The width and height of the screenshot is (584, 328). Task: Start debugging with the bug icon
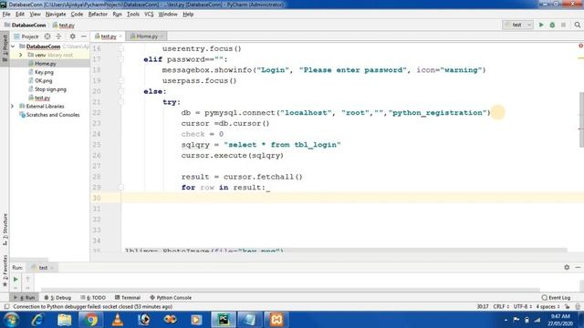point(552,25)
